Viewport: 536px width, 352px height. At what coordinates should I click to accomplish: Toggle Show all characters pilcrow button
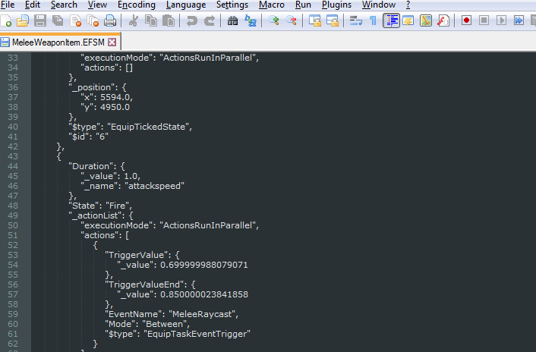(373, 20)
